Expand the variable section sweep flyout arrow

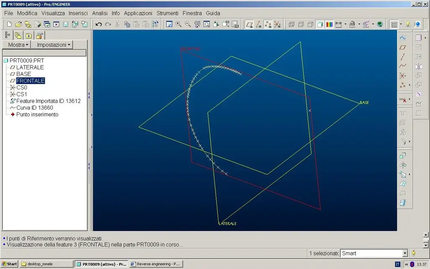[x=409, y=174]
